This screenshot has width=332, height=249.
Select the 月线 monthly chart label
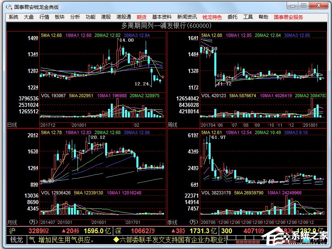[12, 222]
